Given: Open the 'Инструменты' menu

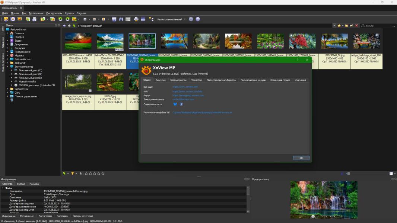Looking at the screenshot, I should pyautogui.click(x=54, y=13).
